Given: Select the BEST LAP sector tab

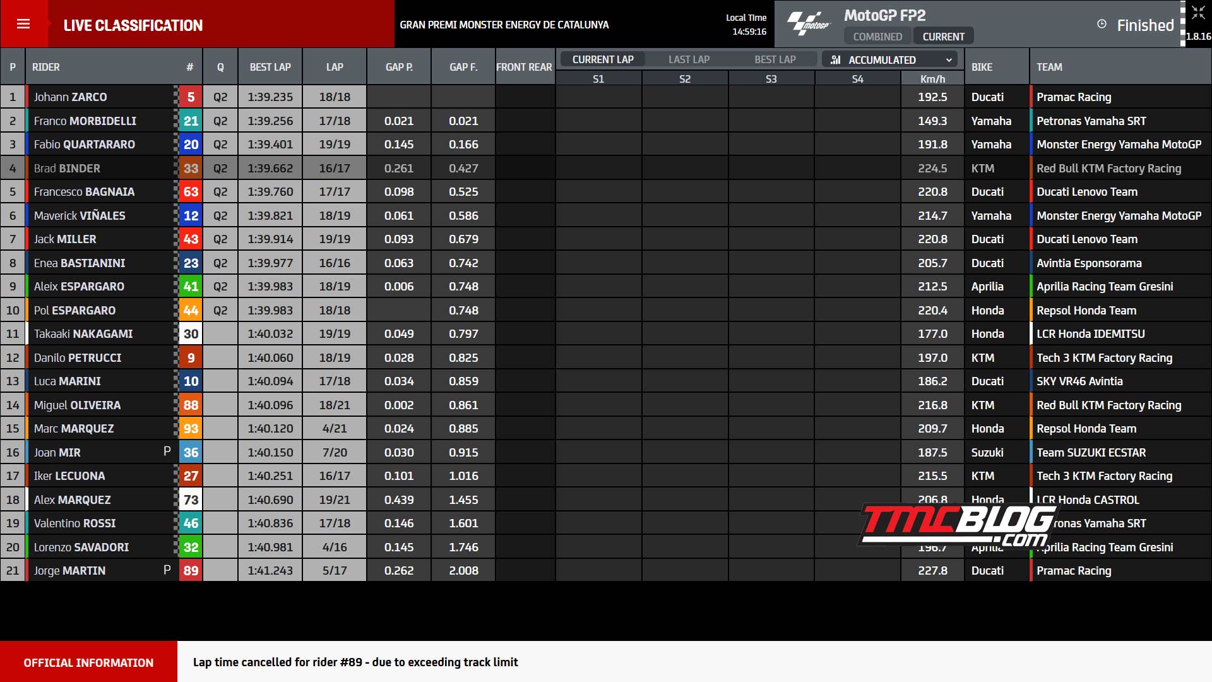Looking at the screenshot, I should pos(775,59).
